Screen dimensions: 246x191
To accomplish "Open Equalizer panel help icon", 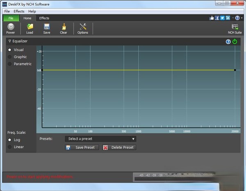I will pyautogui.click(x=228, y=42).
